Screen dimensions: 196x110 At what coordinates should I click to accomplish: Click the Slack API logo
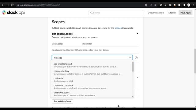pos(13,13)
